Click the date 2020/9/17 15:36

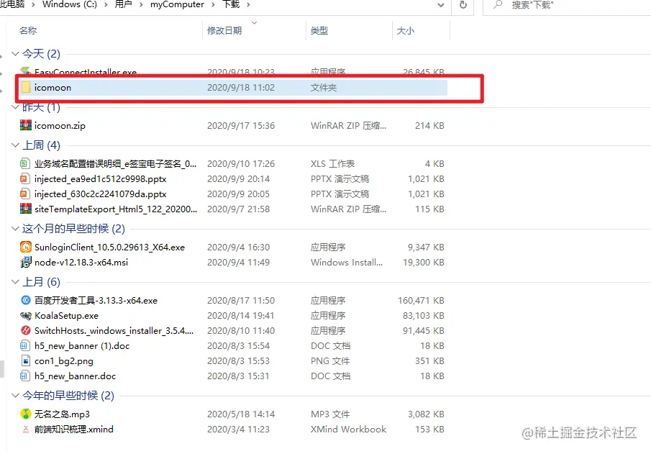(x=241, y=125)
